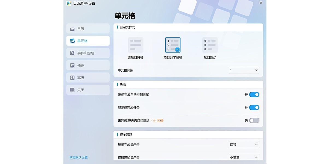Select the 单元格 sidebar icon
Image resolution: width=328 pixels, height=164 pixels.
[x=72, y=40]
